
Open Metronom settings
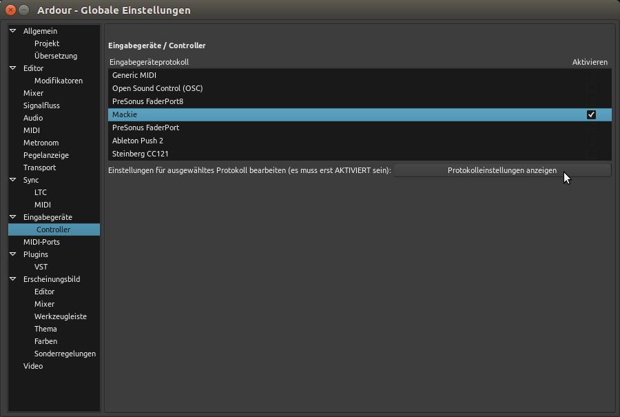41,143
